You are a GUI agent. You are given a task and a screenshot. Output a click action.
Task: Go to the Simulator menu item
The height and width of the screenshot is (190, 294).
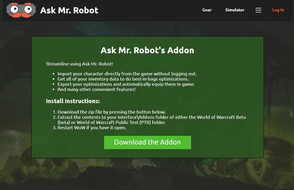(235, 10)
